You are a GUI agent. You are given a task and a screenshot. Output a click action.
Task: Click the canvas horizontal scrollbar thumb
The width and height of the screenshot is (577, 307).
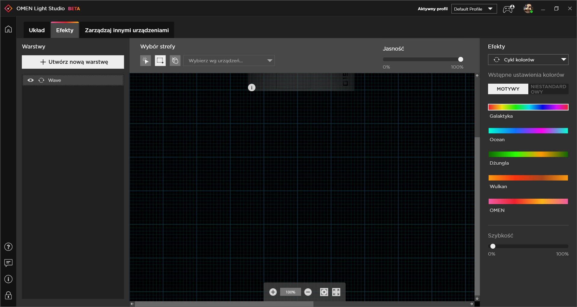[224, 304]
